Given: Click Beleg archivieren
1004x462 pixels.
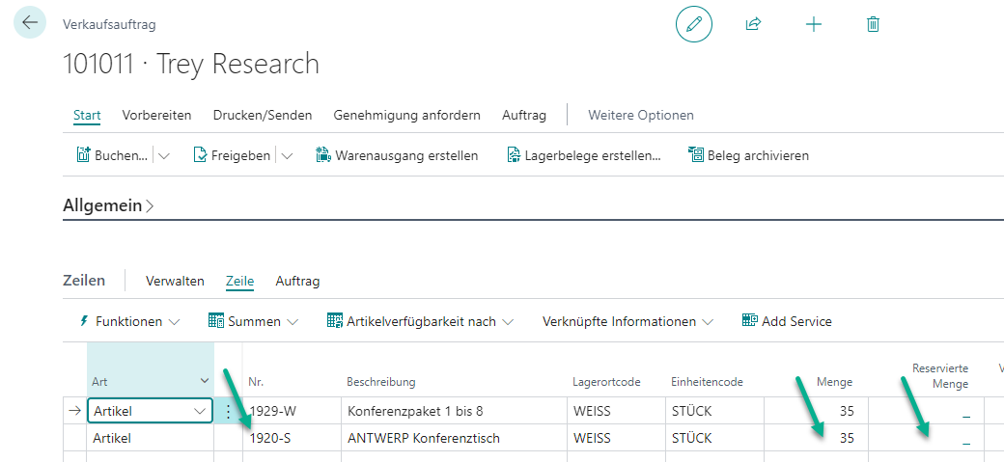Looking at the screenshot, I should 748,155.
